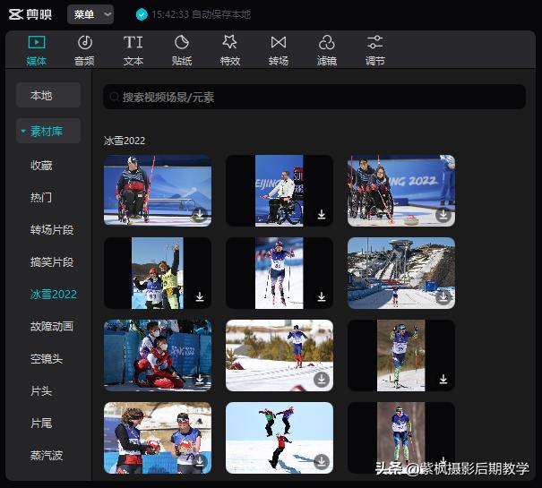Select the 冰雪2022 category
The width and height of the screenshot is (542, 488).
click(x=53, y=294)
